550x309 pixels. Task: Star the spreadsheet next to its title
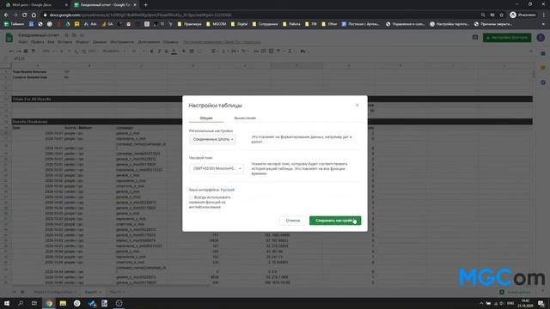coord(66,35)
